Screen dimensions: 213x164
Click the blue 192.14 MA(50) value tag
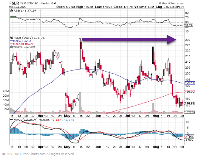pyautogui.click(x=189, y=83)
